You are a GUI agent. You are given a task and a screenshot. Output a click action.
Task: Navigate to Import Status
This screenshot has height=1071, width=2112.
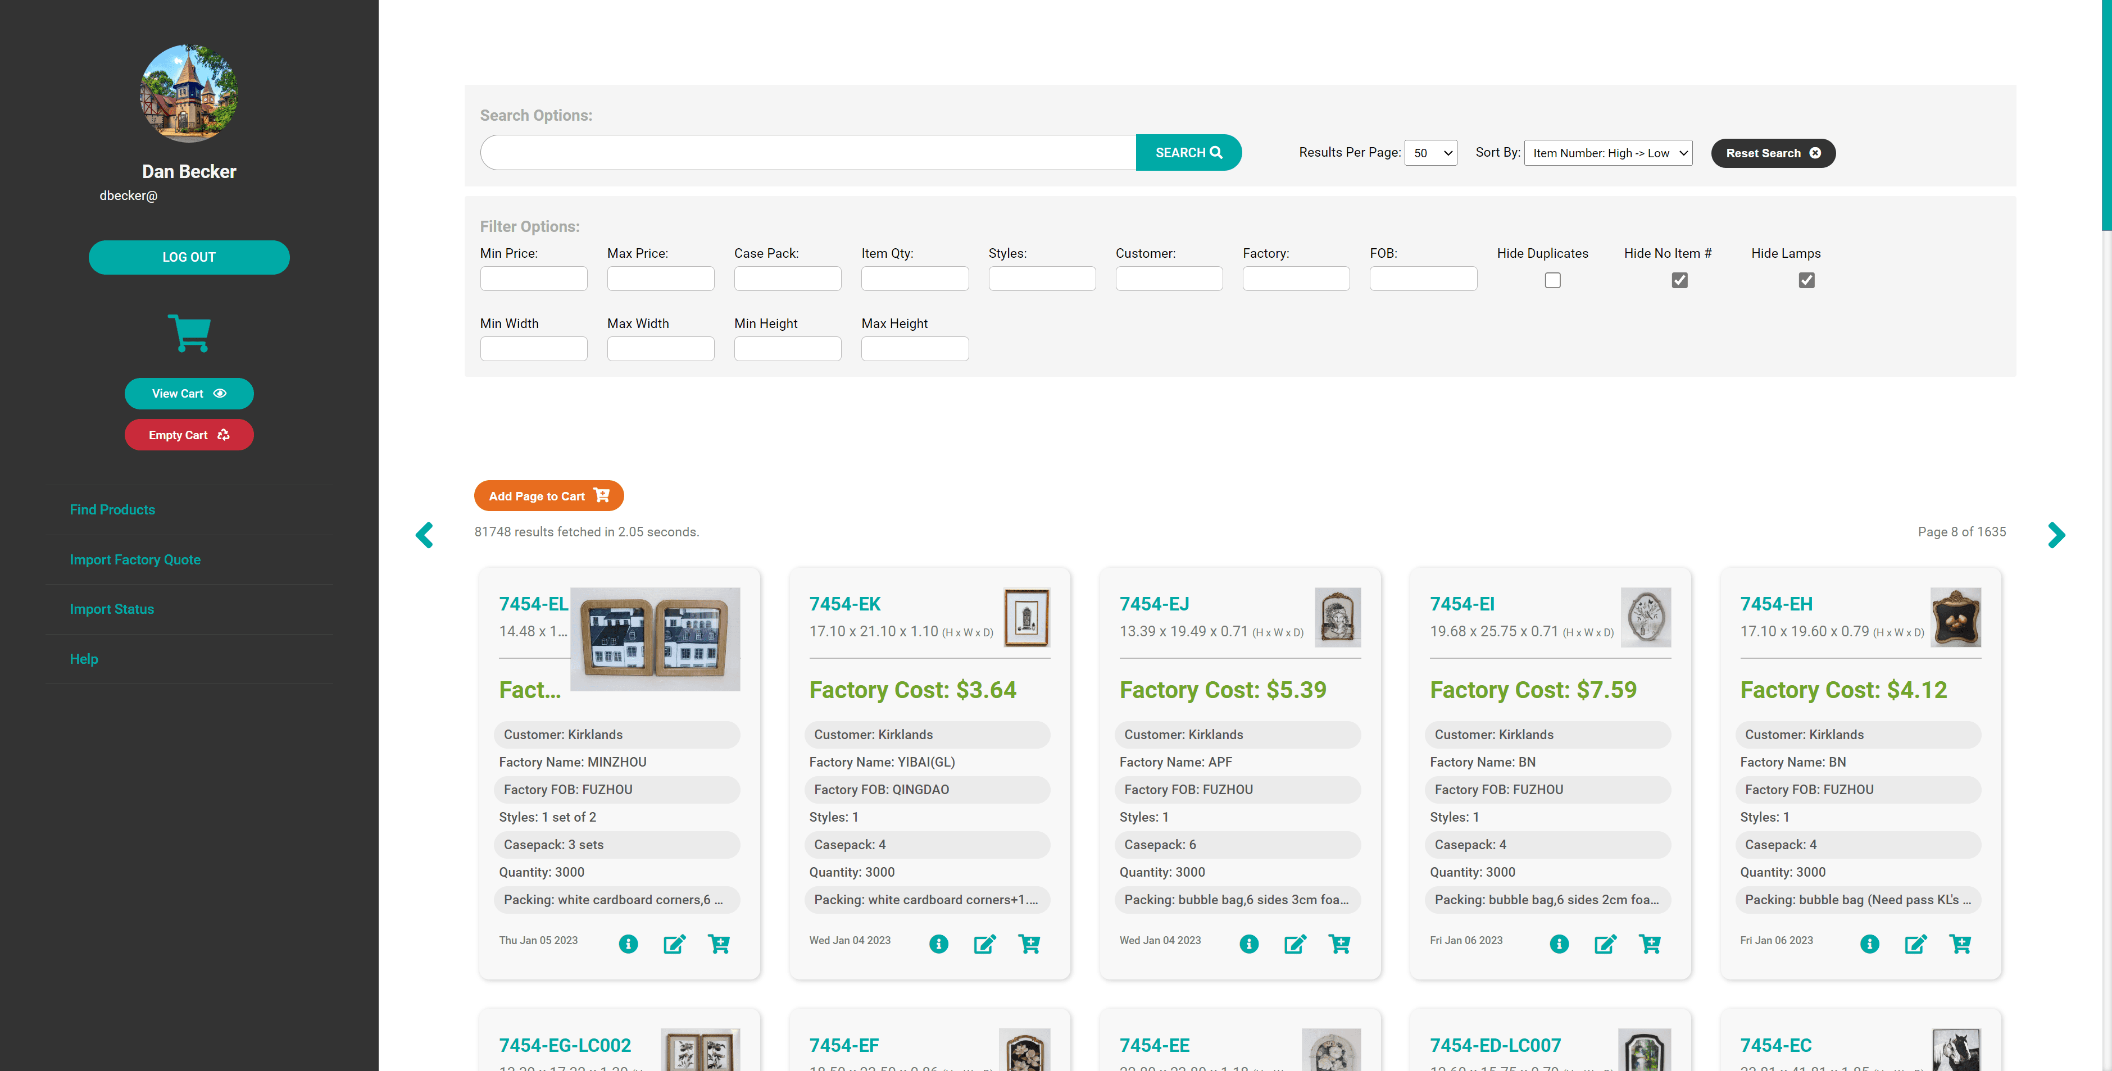pos(111,609)
